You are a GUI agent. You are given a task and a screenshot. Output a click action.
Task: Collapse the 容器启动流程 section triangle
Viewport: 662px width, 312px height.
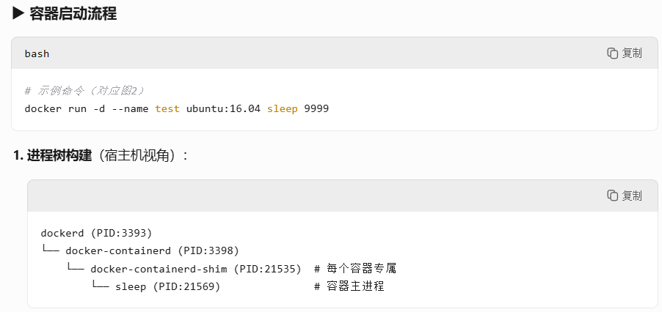[x=18, y=13]
